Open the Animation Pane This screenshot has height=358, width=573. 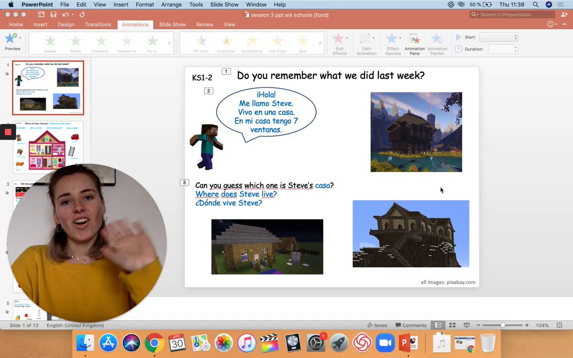(414, 44)
